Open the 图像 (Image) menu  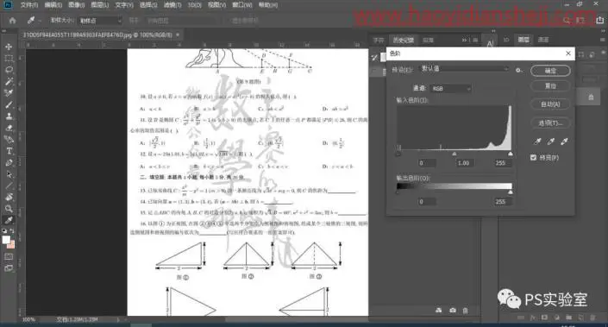(x=76, y=5)
